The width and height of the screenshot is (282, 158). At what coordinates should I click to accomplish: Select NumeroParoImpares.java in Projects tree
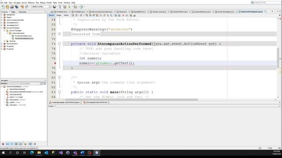[24, 39]
